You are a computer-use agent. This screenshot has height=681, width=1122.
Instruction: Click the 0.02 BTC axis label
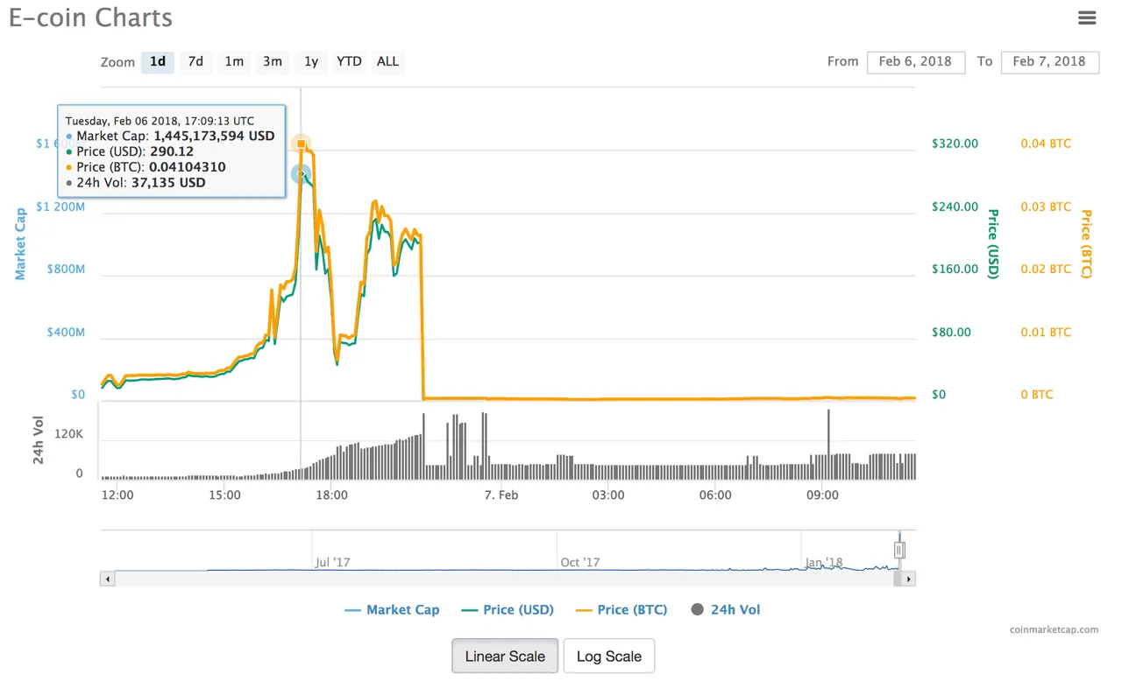(1046, 269)
